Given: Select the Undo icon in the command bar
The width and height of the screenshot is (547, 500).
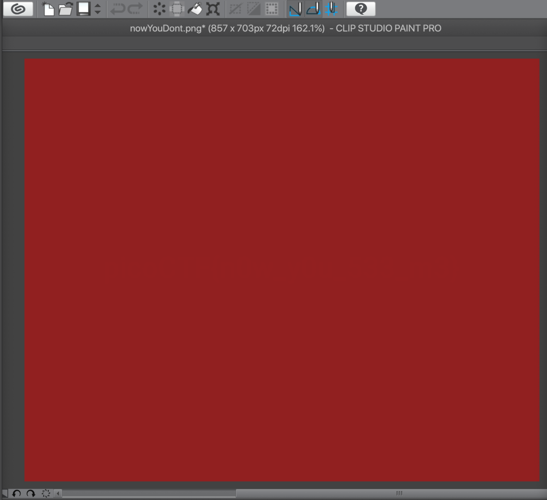Looking at the screenshot, I should pos(118,8).
